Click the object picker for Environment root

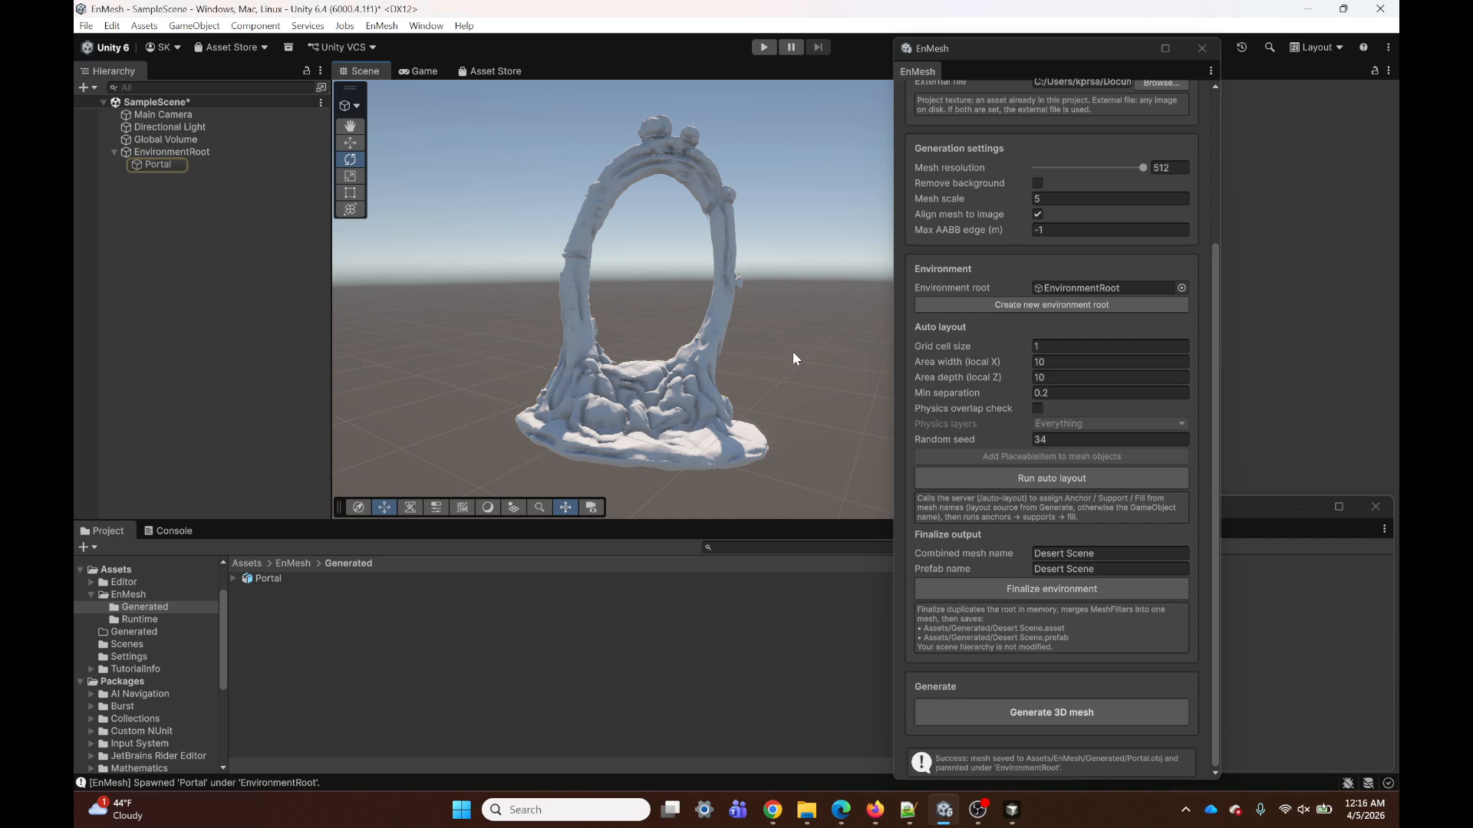click(1181, 288)
